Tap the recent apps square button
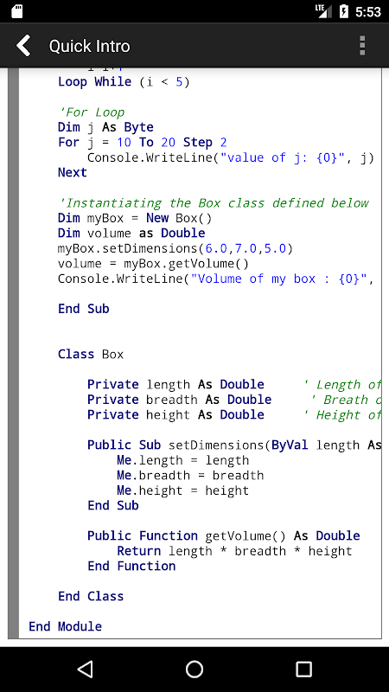 click(x=303, y=669)
